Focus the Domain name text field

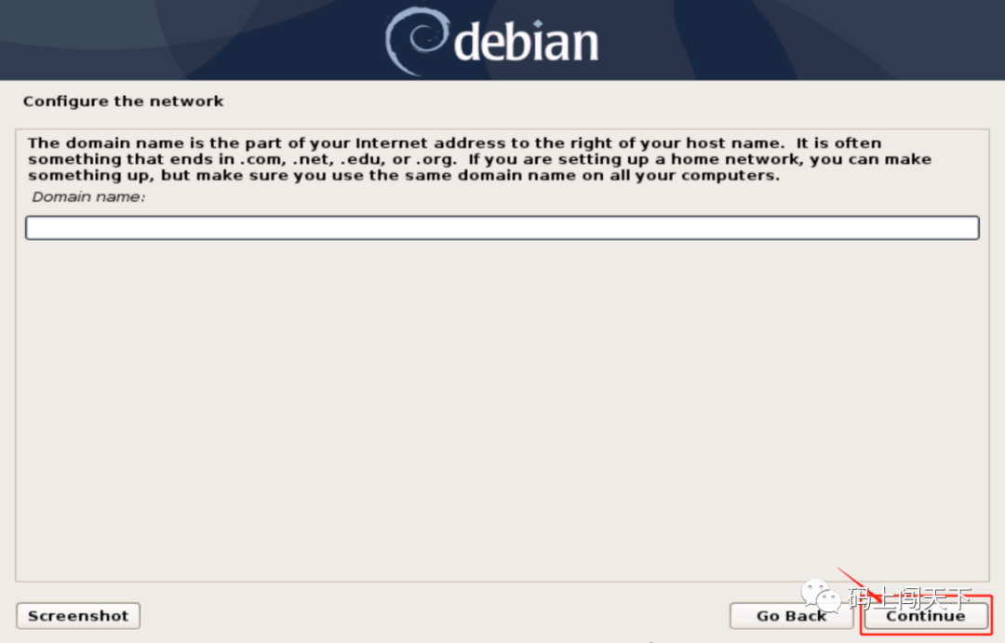pyautogui.click(x=502, y=228)
